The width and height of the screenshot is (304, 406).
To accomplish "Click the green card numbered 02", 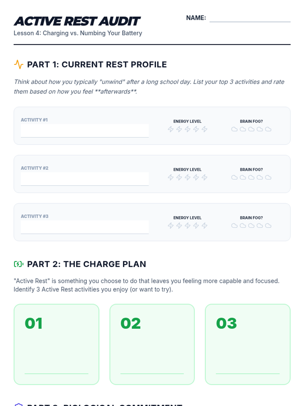I will pos(152,344).
